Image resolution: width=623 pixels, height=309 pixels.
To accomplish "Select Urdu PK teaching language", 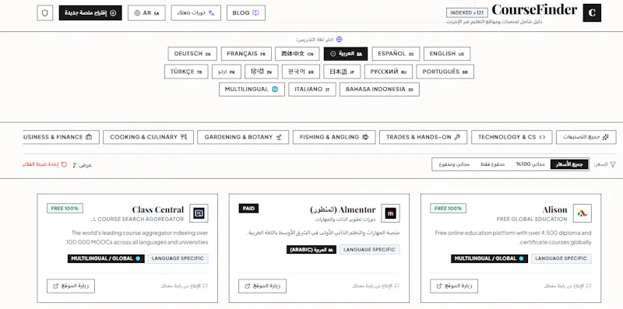I will [227, 72].
